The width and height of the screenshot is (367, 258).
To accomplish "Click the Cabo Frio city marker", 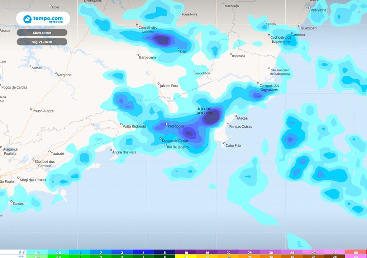I will (x=224, y=143).
